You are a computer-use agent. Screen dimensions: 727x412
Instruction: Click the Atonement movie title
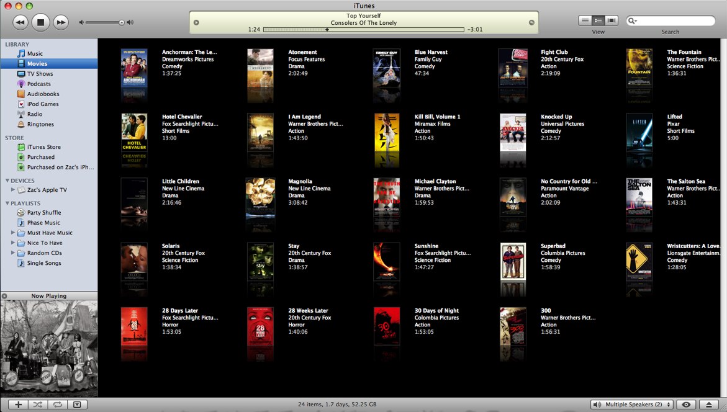click(x=302, y=52)
